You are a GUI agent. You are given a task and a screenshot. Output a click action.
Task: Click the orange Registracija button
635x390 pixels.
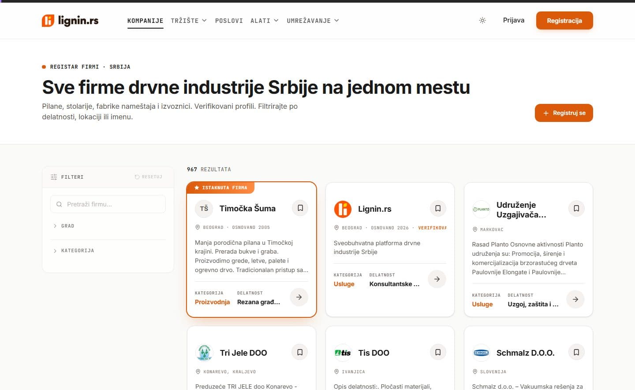click(564, 21)
